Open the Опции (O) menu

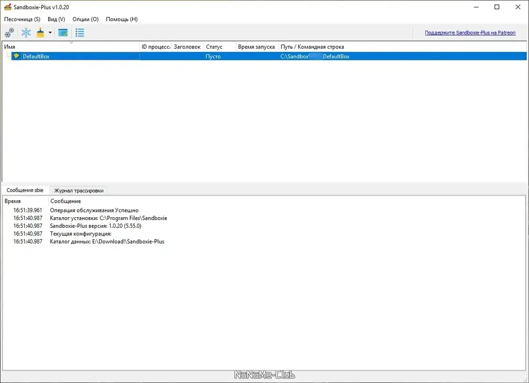coord(86,19)
